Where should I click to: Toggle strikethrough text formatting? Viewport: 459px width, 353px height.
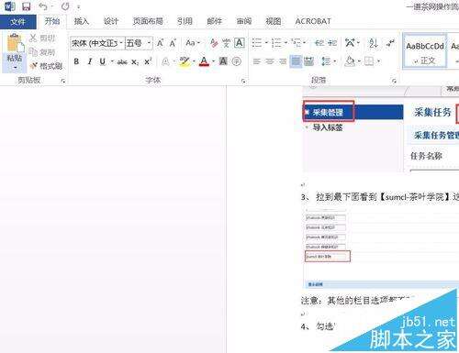(x=122, y=62)
